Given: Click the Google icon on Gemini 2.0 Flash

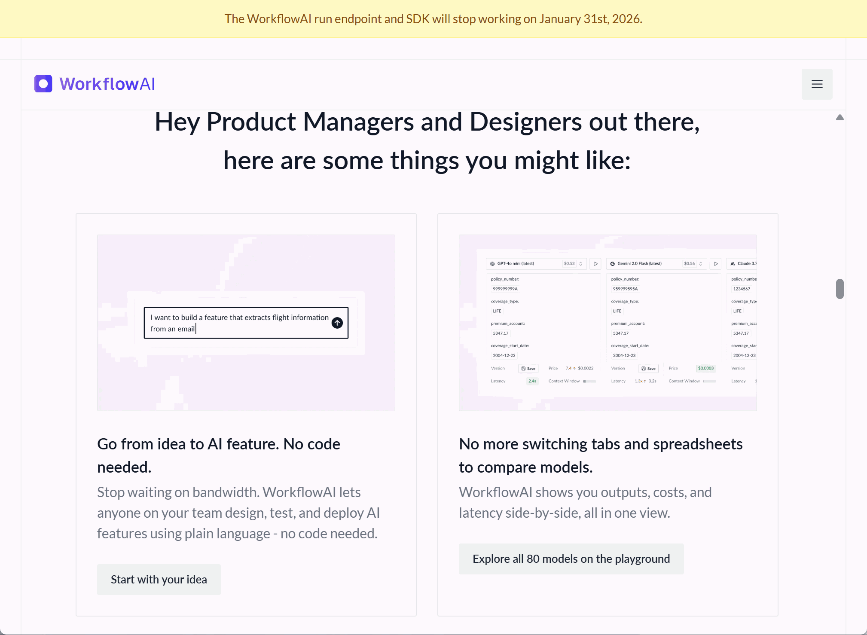Looking at the screenshot, I should (613, 264).
